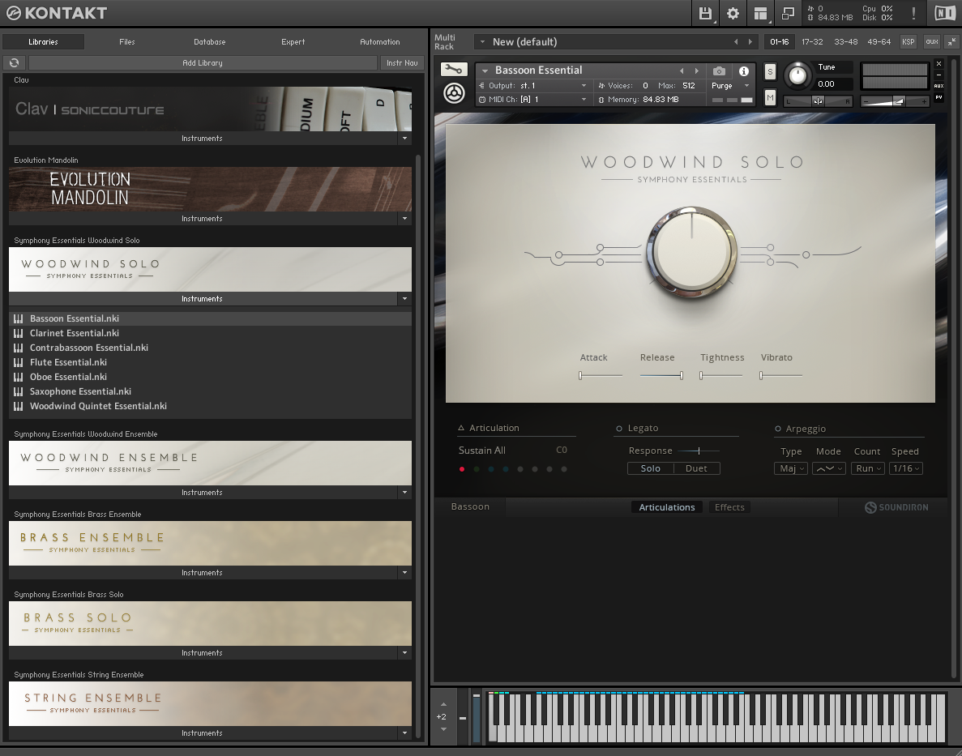Click the circular Symphony Essentials logo icon
The width and height of the screenshot is (962, 756).
[454, 93]
